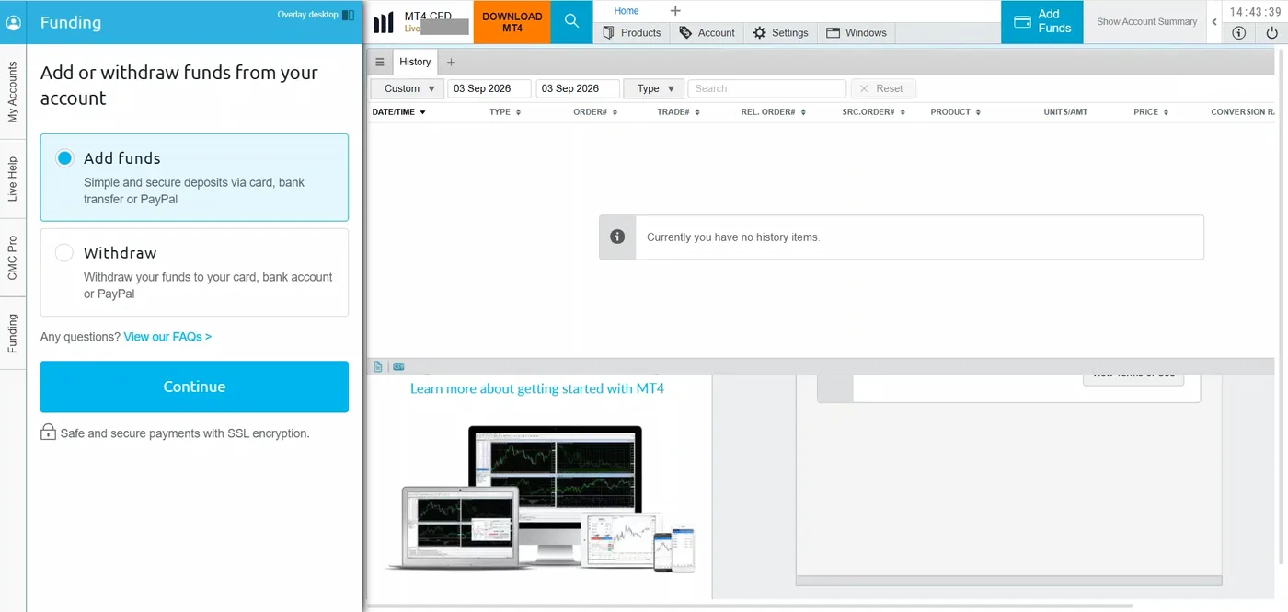
Task: Click the info icon in no-history message
Action: click(x=617, y=237)
